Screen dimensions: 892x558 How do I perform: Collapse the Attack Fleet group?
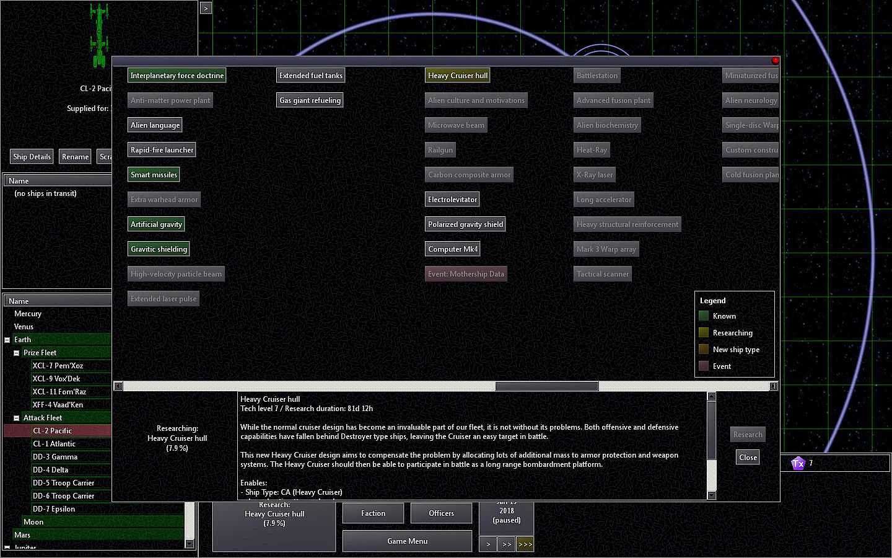(17, 418)
